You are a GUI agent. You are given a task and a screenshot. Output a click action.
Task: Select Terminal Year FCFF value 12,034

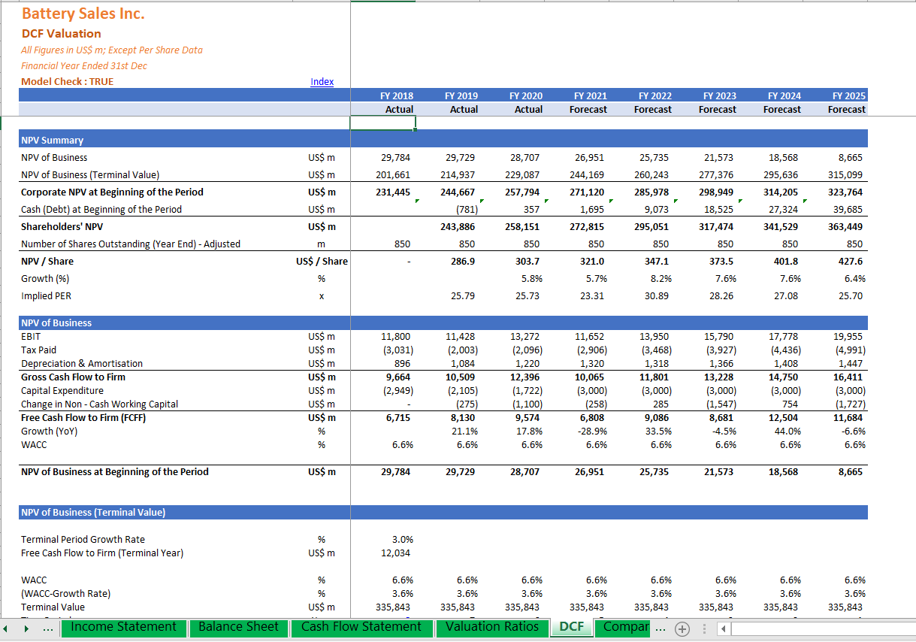point(397,553)
